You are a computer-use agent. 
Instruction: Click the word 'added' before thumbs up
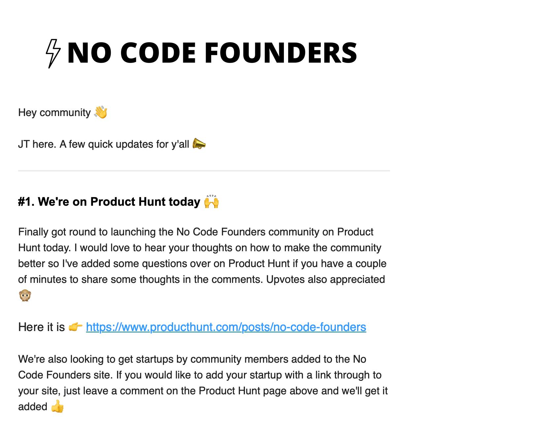click(33, 407)
